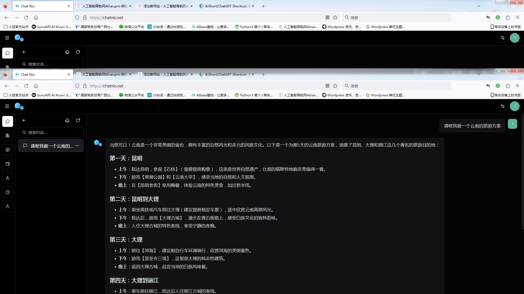This screenshot has width=524, height=294.
Task: Open settings sliders icon above the Yunnan chat
Action: (x=503, y=106)
